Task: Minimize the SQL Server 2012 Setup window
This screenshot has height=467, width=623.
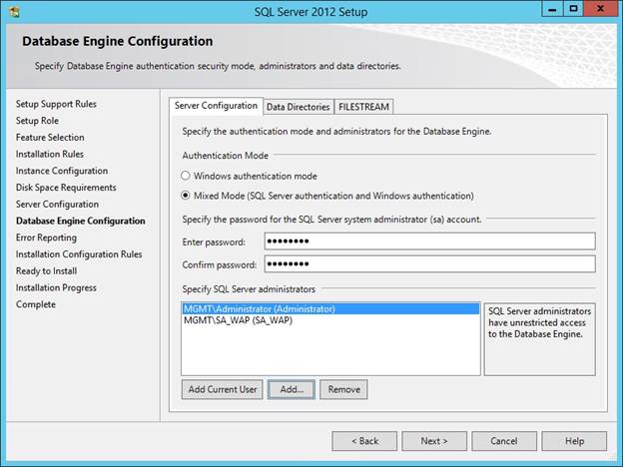Action: click(552, 10)
